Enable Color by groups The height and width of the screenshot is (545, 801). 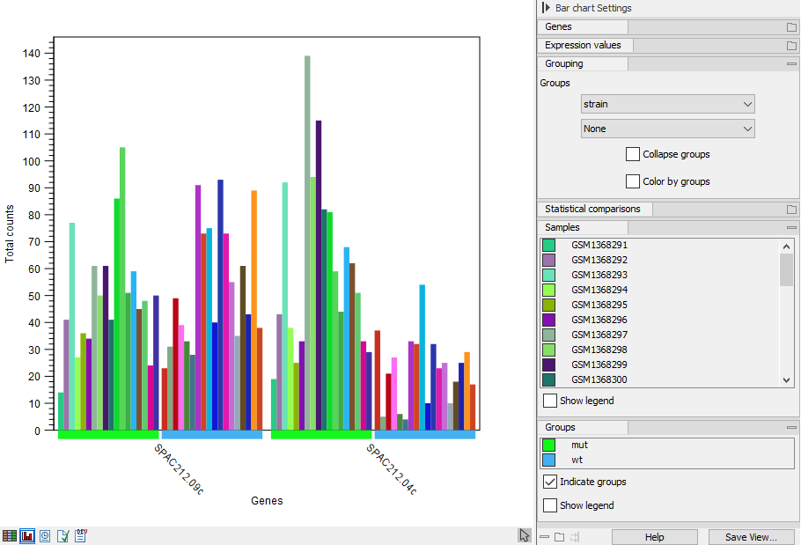pos(632,181)
